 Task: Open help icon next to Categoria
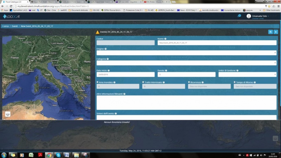pos(108,59)
